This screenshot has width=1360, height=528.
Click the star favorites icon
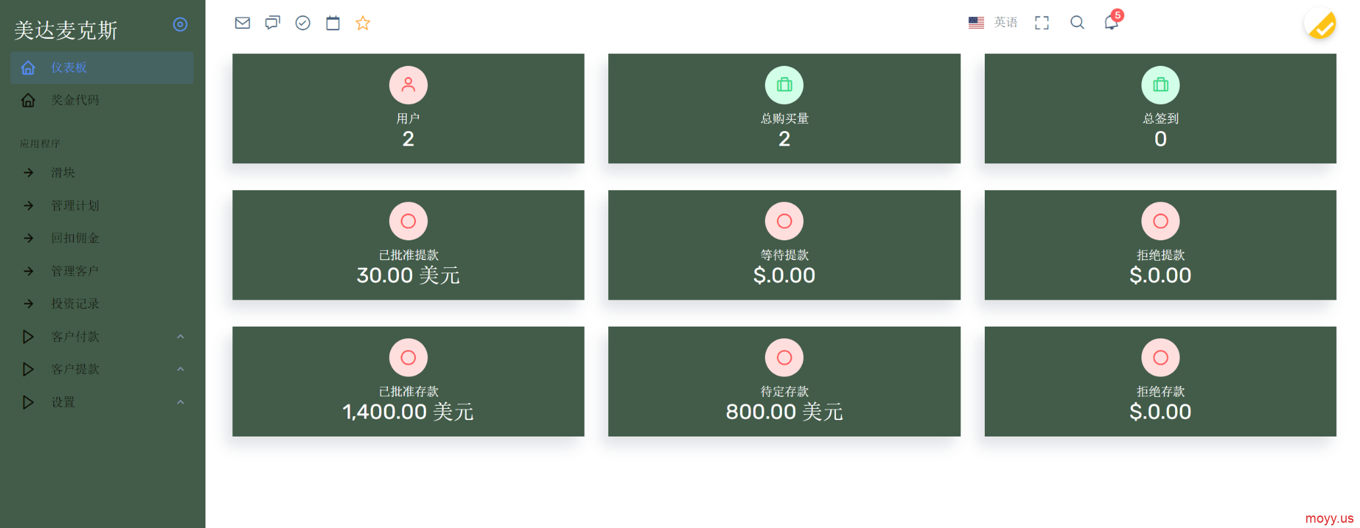[363, 23]
